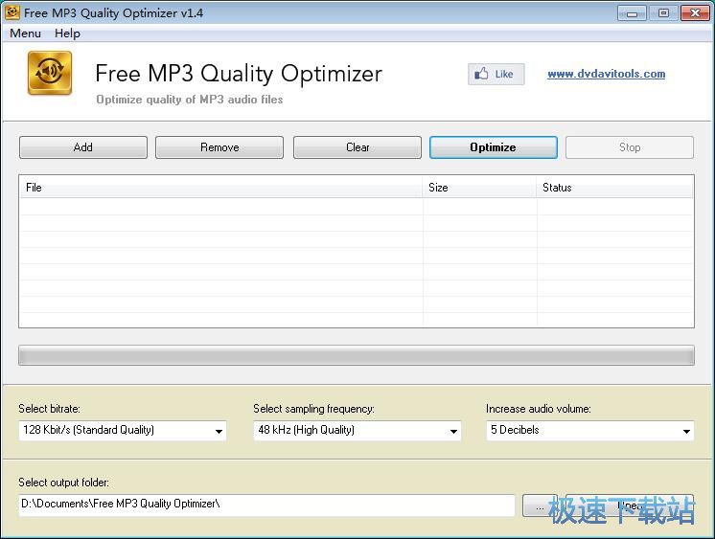Sort by the Size column header
This screenshot has width=715, height=539.
click(x=479, y=188)
